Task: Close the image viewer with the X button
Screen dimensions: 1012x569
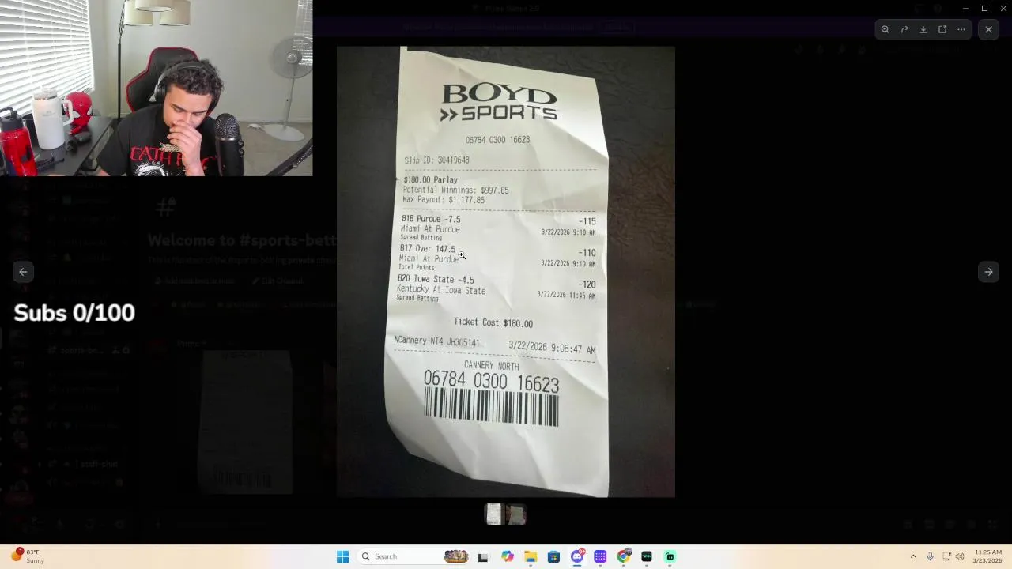Action: click(988, 29)
